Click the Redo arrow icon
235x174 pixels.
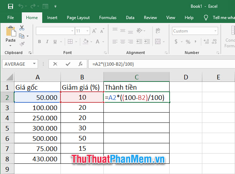(x=33, y=6)
